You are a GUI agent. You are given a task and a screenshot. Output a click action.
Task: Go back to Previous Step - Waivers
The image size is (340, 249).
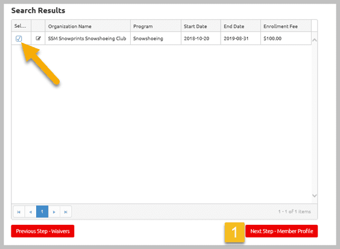(x=43, y=231)
